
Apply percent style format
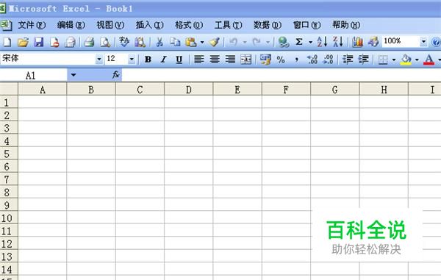coord(281,60)
